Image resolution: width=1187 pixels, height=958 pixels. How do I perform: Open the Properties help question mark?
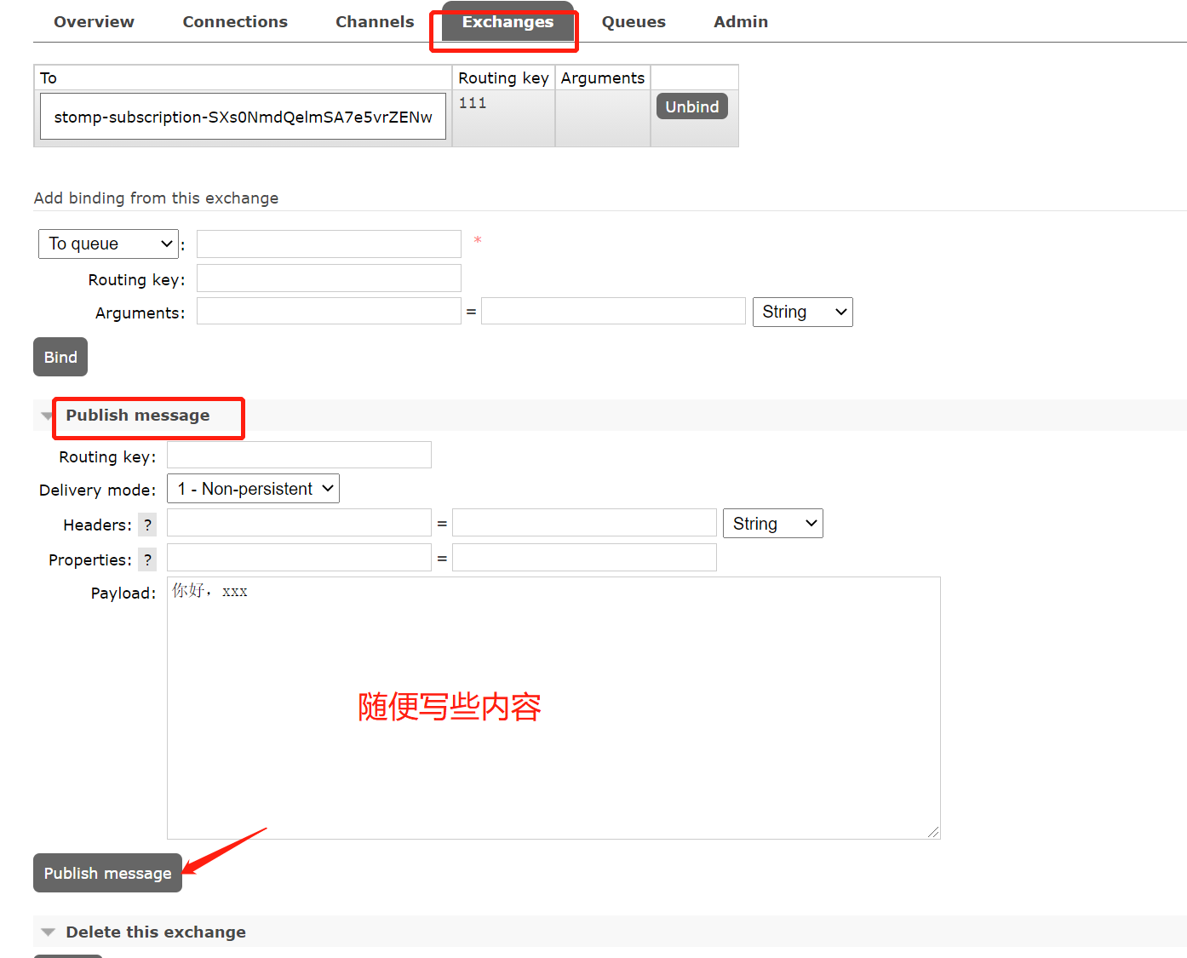147,559
